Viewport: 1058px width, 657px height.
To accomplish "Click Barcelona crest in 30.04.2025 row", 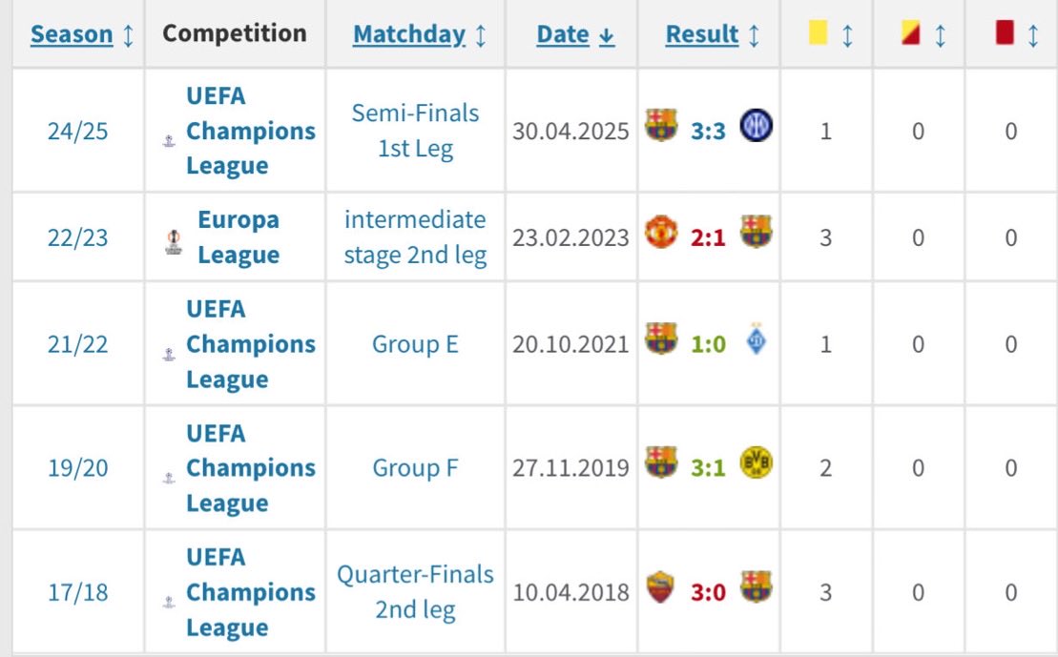I will coord(660,126).
